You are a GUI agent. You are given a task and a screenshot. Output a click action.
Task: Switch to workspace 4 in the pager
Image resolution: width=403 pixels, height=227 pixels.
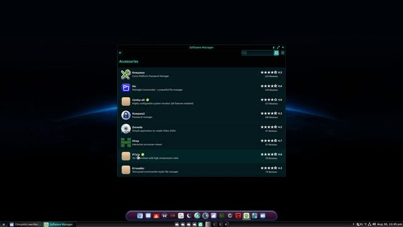pyautogui.click(x=225, y=224)
